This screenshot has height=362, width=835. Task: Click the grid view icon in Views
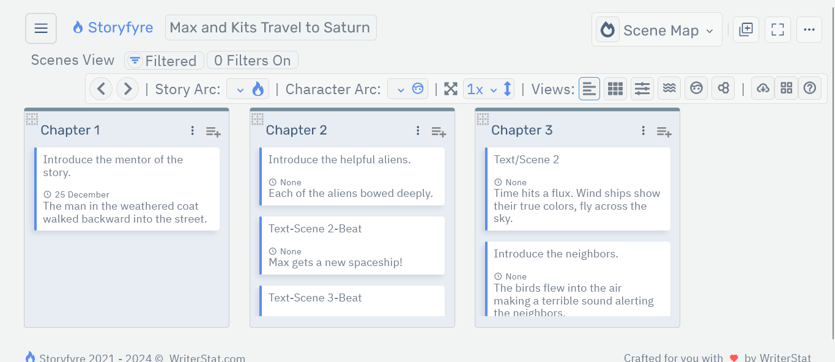(615, 89)
